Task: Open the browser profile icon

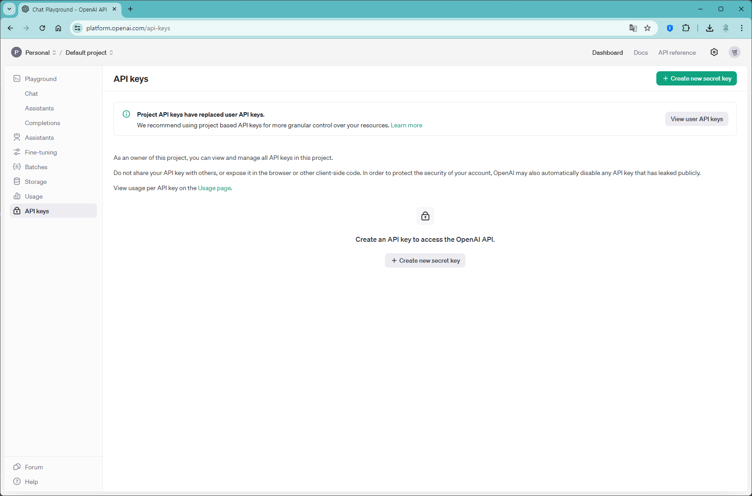Action: pyautogui.click(x=726, y=28)
